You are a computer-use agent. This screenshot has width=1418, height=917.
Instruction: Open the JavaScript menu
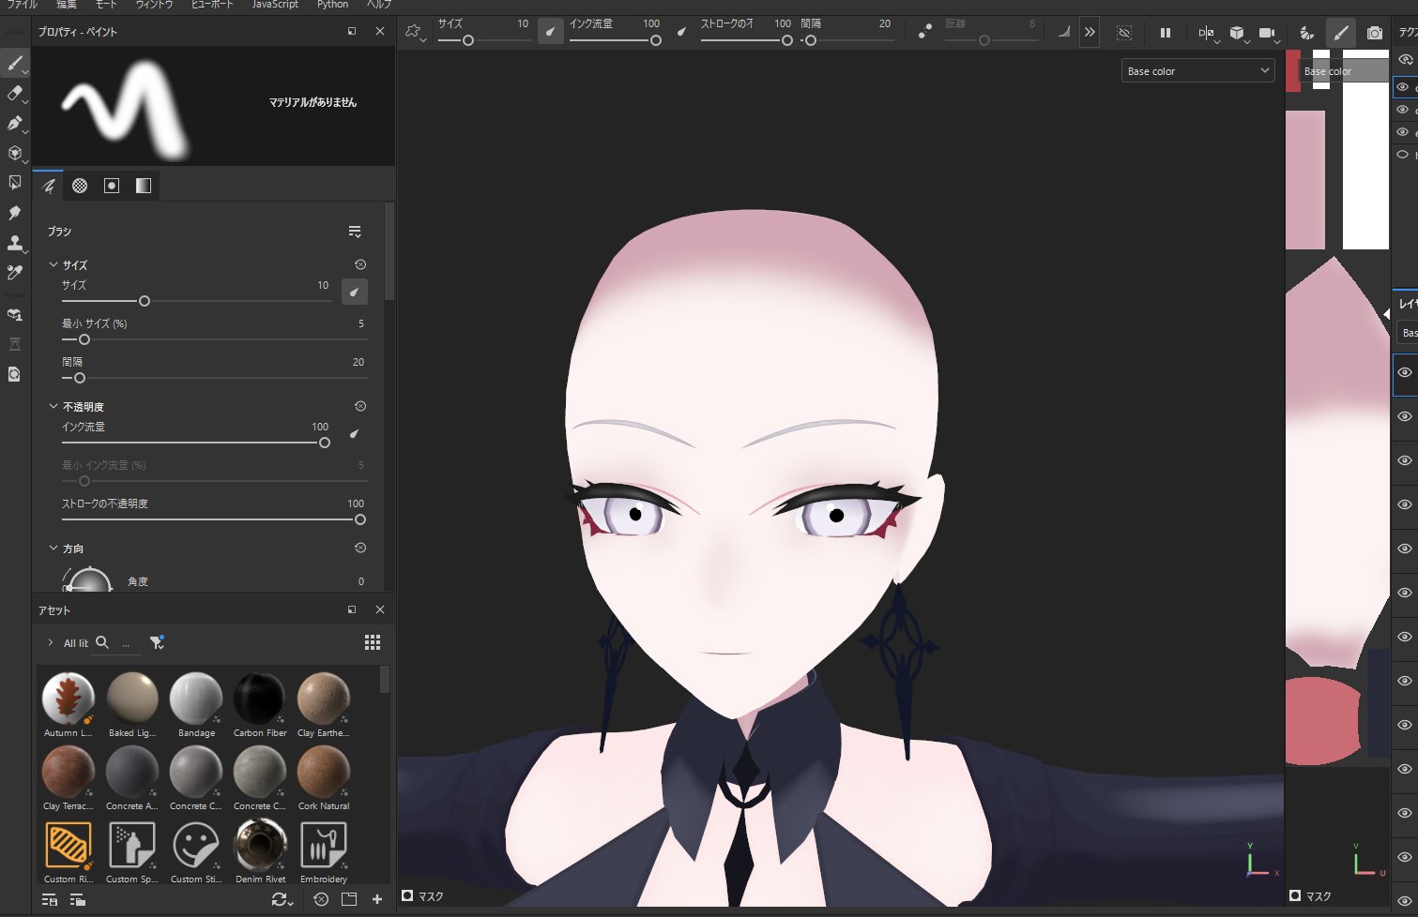(275, 5)
